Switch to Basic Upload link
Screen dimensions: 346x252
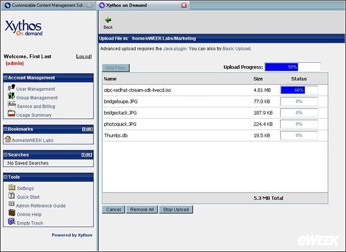[236, 49]
